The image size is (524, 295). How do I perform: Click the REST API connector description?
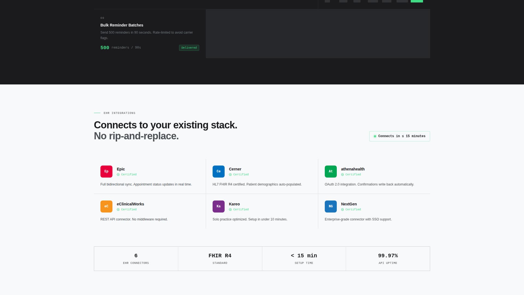click(x=134, y=219)
